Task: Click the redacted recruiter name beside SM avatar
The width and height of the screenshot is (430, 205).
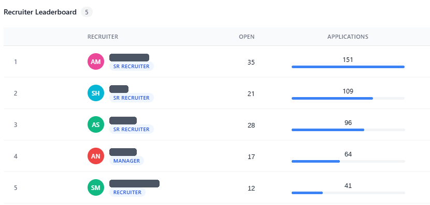Action: tap(134, 183)
